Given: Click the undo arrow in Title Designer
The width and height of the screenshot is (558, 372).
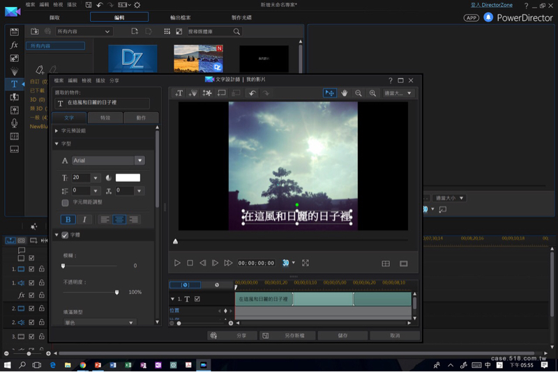Looking at the screenshot, I should click(x=252, y=93).
